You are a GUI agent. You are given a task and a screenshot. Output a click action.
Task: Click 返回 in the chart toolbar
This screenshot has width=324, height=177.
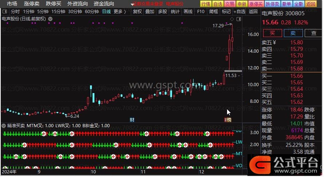(253, 12)
